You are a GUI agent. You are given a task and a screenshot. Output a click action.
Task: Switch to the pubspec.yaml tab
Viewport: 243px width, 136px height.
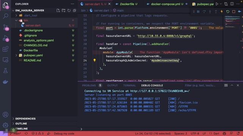[203, 4]
